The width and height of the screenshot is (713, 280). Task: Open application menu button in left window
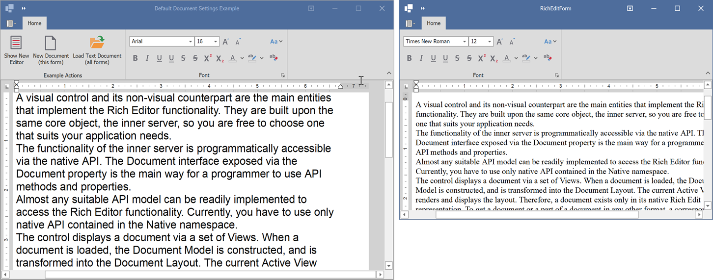pos(11,23)
